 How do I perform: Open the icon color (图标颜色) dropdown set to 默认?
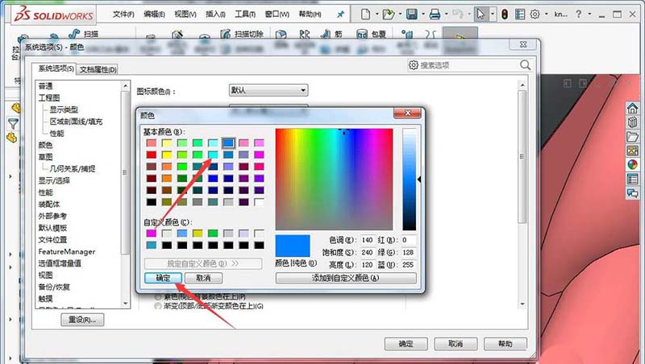click(268, 90)
